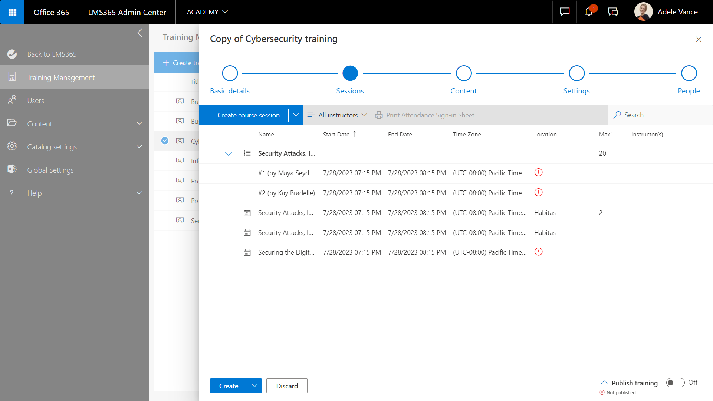The image size is (713, 401).
Task: Click the location warning icon for session #1
Action: (538, 172)
